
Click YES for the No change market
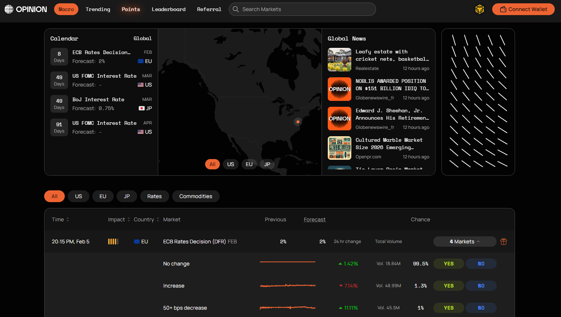448,264
